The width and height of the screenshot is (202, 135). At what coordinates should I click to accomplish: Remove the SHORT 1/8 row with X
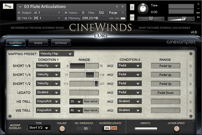191,66
